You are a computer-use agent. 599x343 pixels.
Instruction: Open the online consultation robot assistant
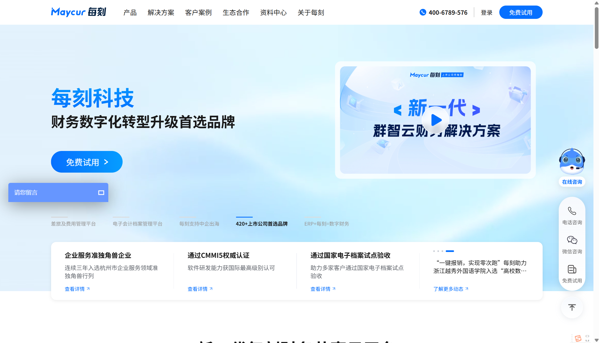[x=572, y=164]
